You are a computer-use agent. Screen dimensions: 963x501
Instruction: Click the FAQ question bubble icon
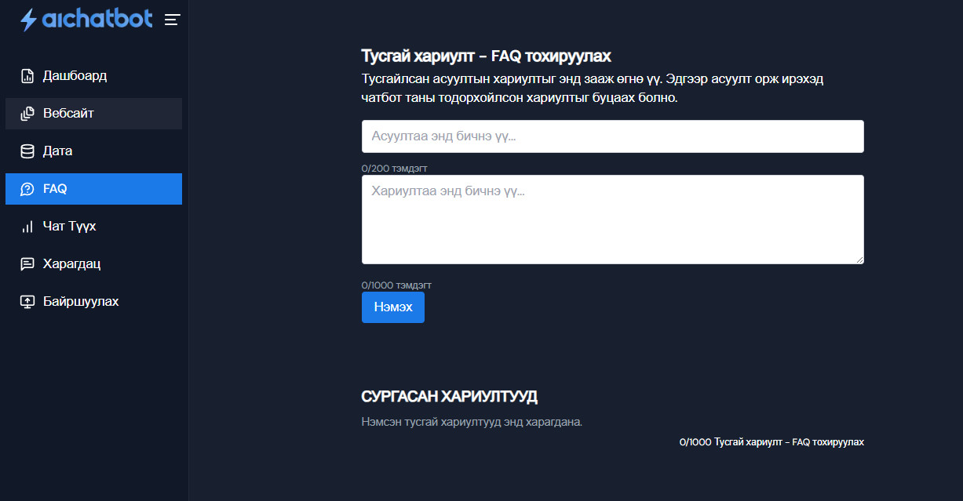[x=27, y=189]
